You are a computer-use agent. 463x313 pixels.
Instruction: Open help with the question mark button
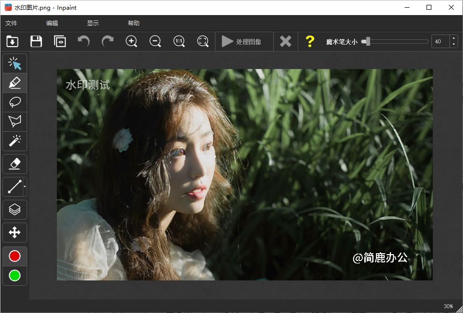[310, 41]
